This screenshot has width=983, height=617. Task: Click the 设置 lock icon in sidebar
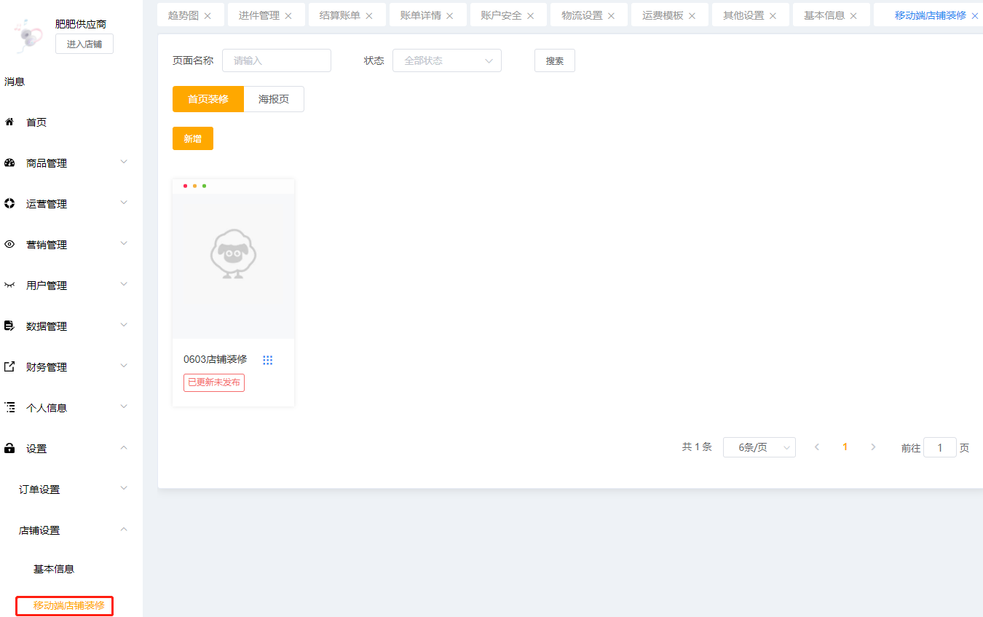pyautogui.click(x=9, y=449)
